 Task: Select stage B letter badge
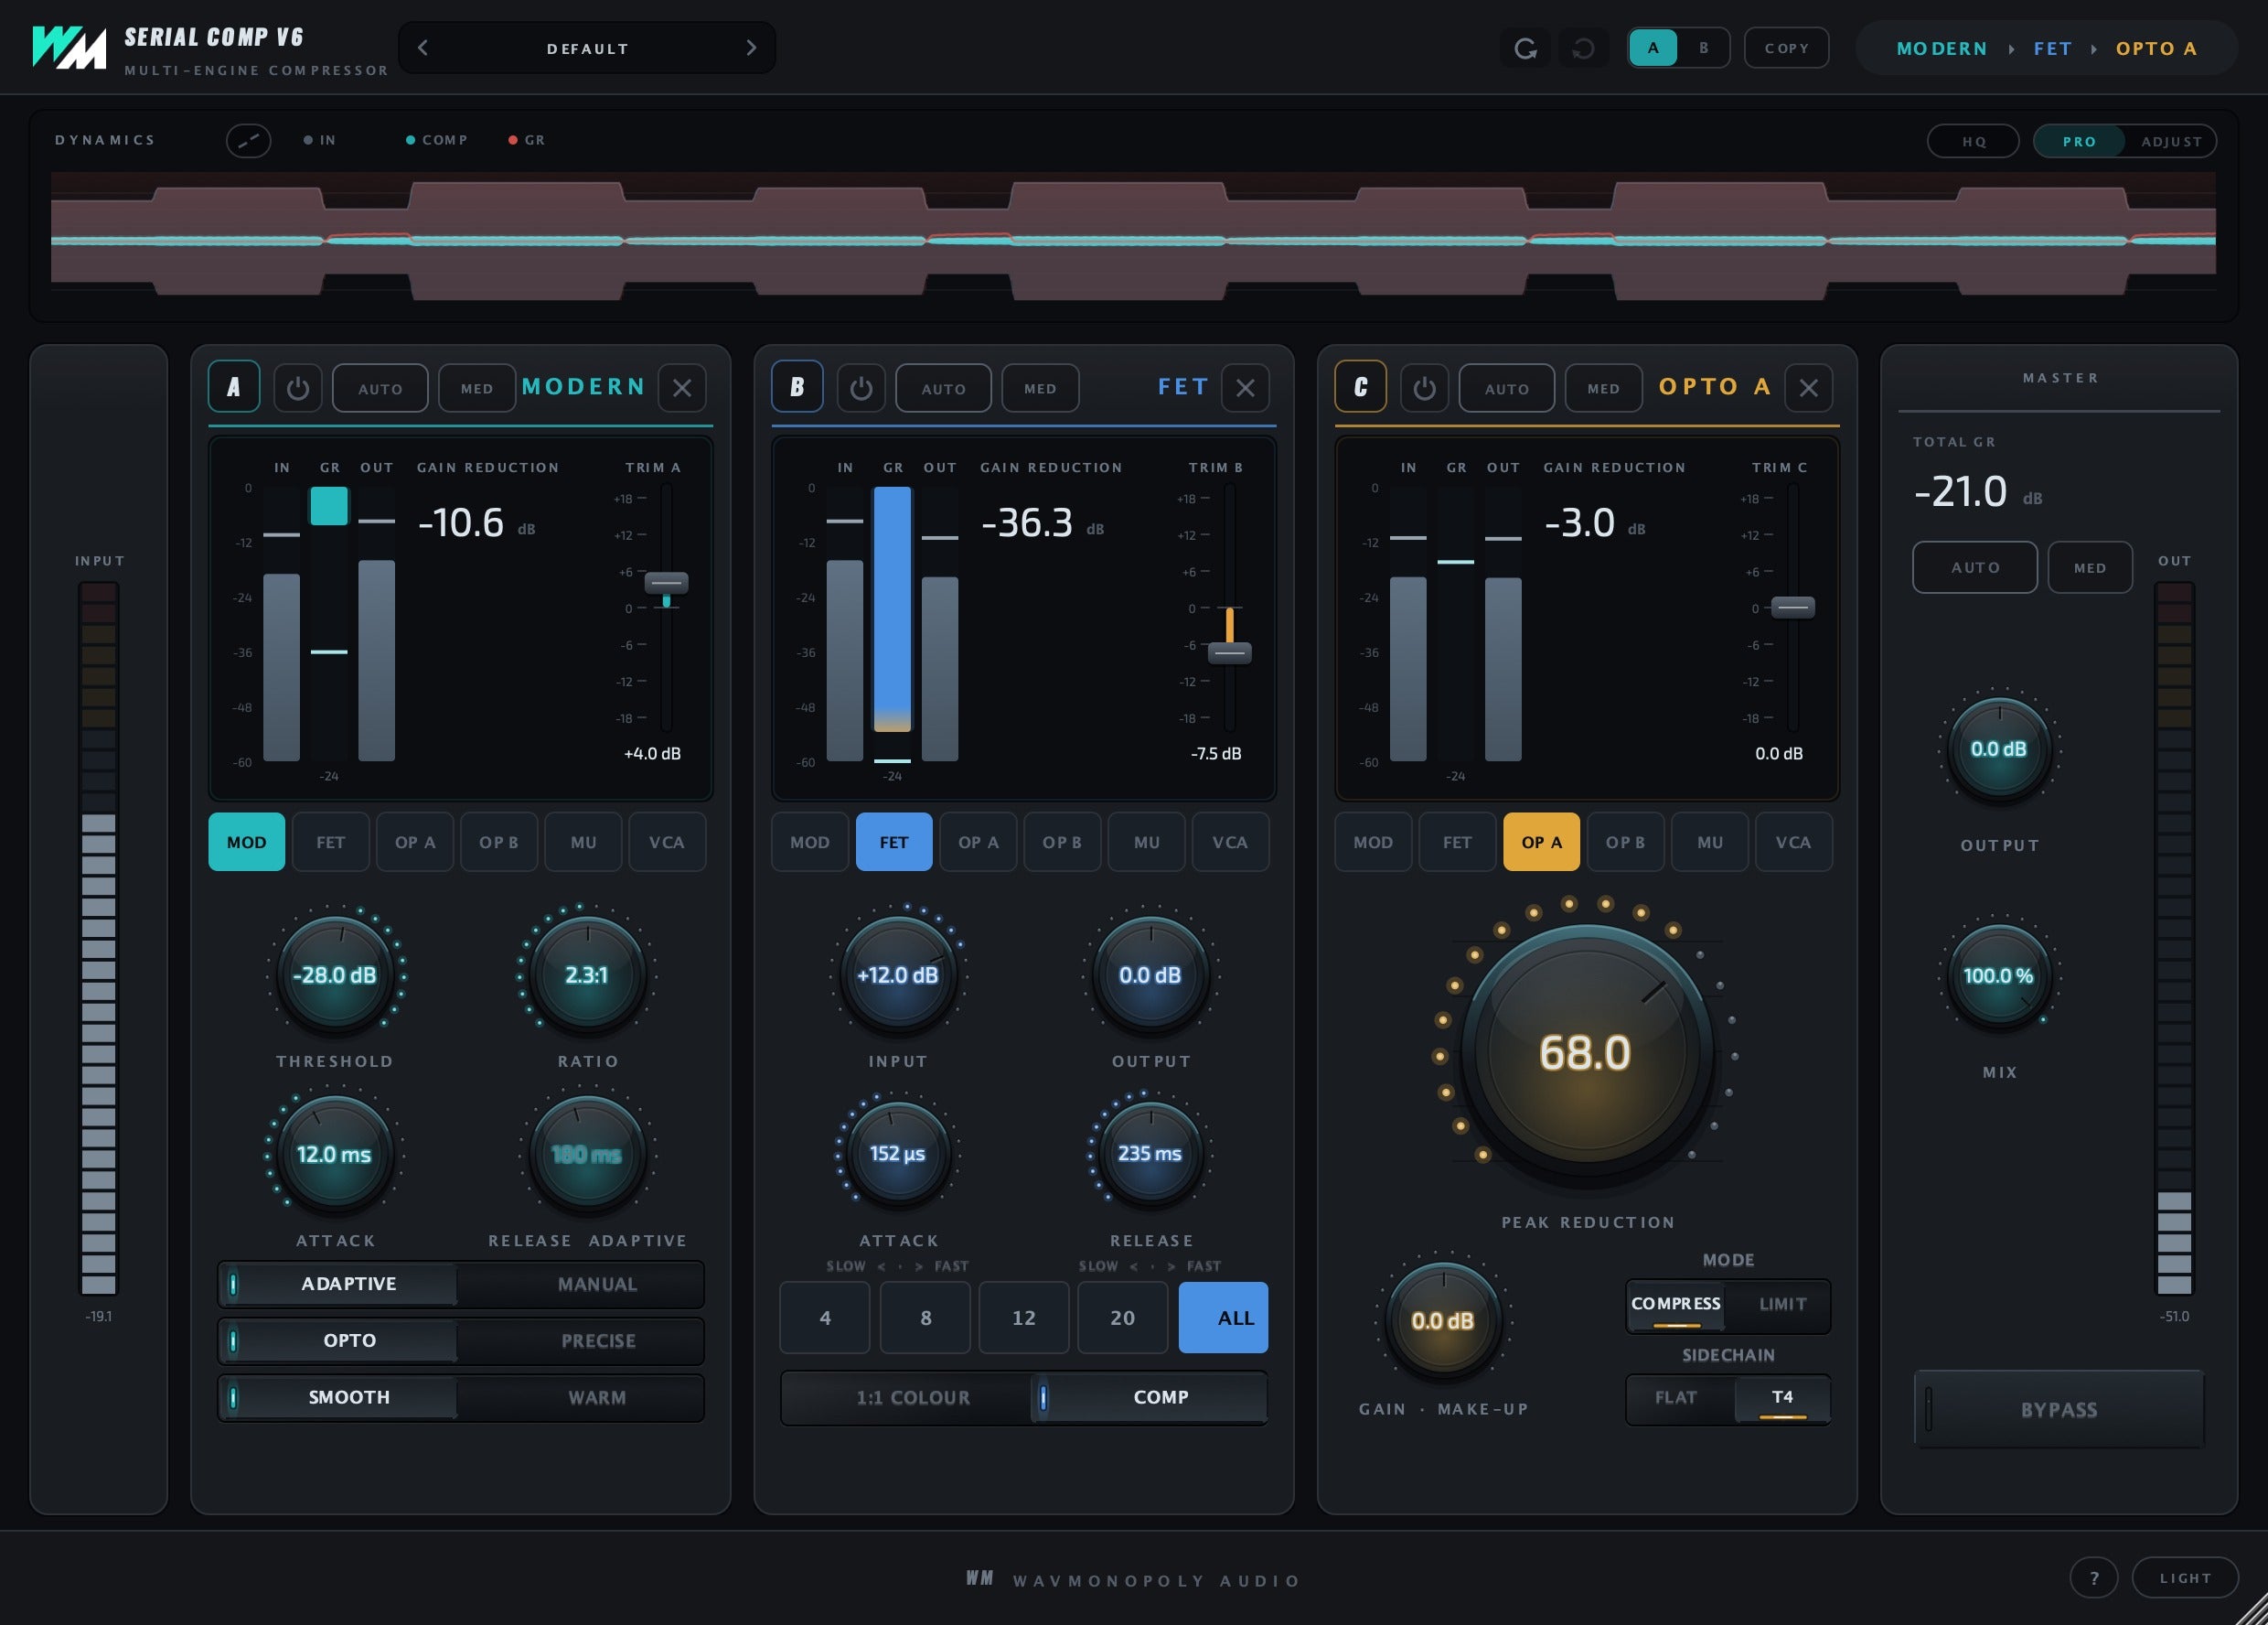797,386
